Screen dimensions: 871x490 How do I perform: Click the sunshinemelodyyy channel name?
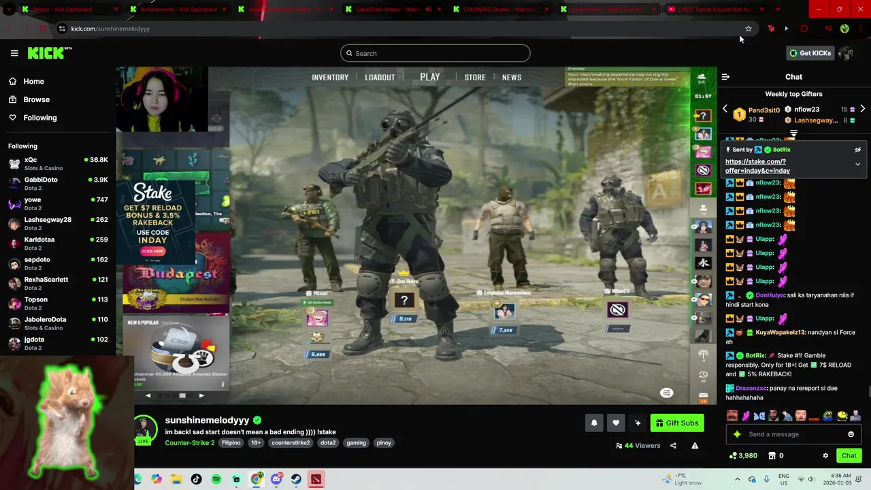click(x=207, y=421)
